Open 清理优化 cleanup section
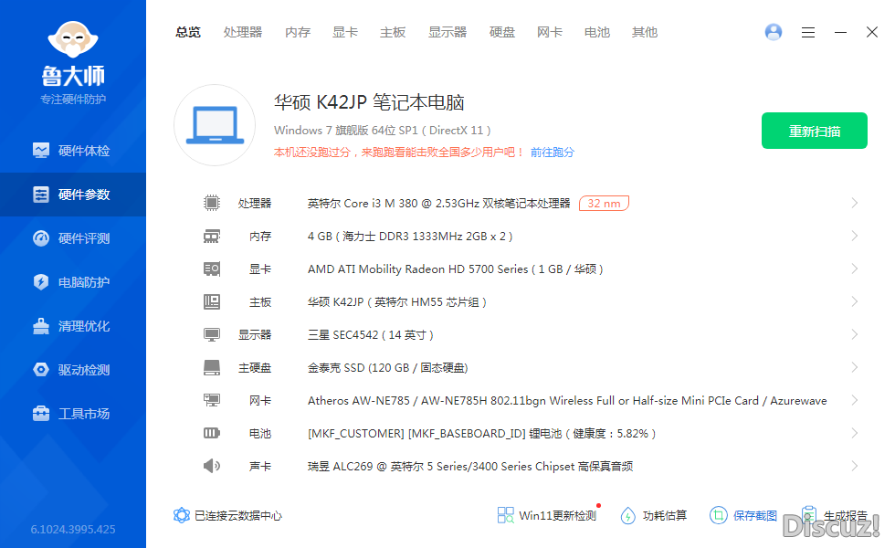Image resolution: width=895 pixels, height=548 pixels. (x=73, y=327)
